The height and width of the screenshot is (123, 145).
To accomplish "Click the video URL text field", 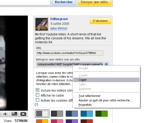I will tap(70, 53).
